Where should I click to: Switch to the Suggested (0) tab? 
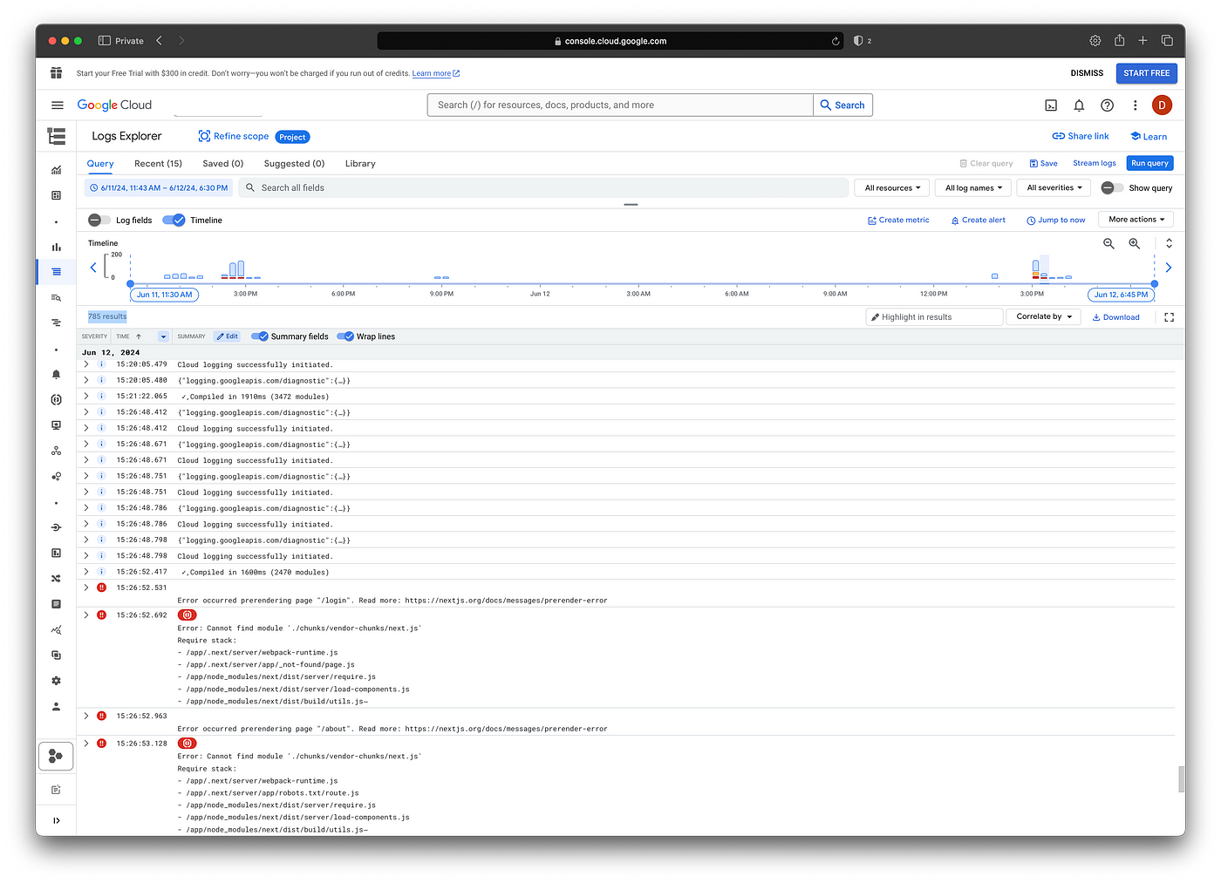[294, 164]
